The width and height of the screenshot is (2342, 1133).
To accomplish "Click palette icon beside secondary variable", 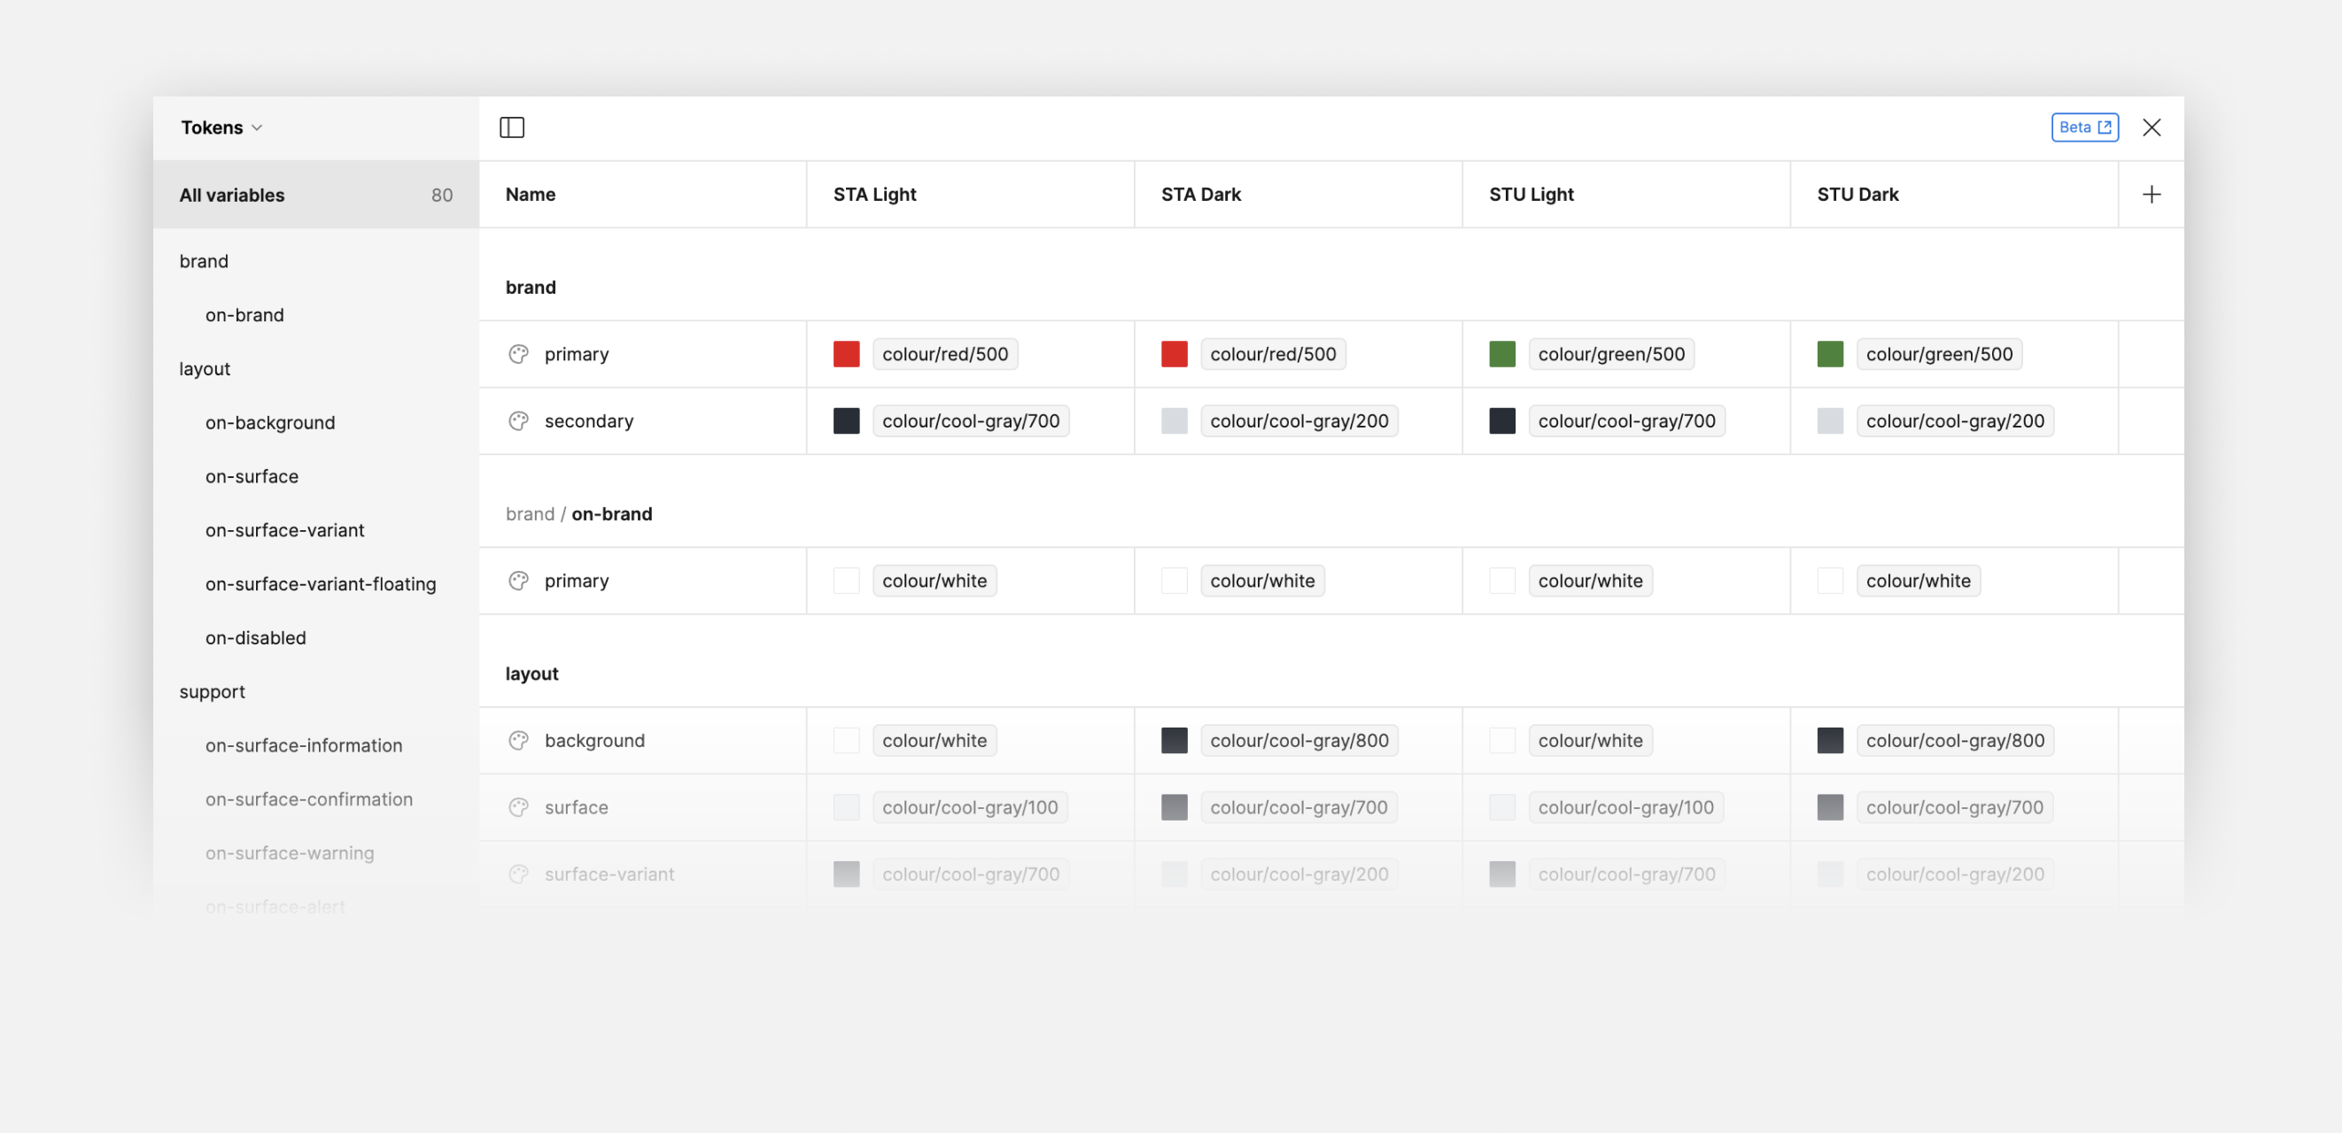I will click(518, 420).
